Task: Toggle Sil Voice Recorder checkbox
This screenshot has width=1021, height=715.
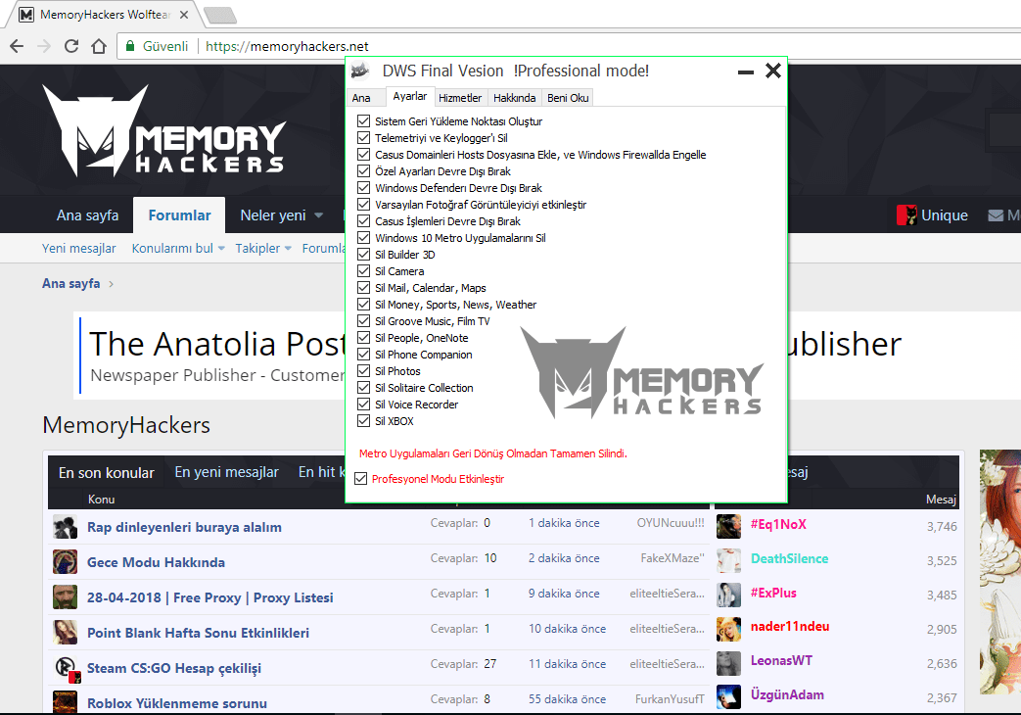Action: [x=363, y=405]
